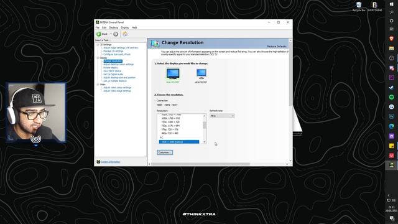Viewport: 398px width, 224px height.
Task: Click the System Information link
Action: [x=111, y=162]
